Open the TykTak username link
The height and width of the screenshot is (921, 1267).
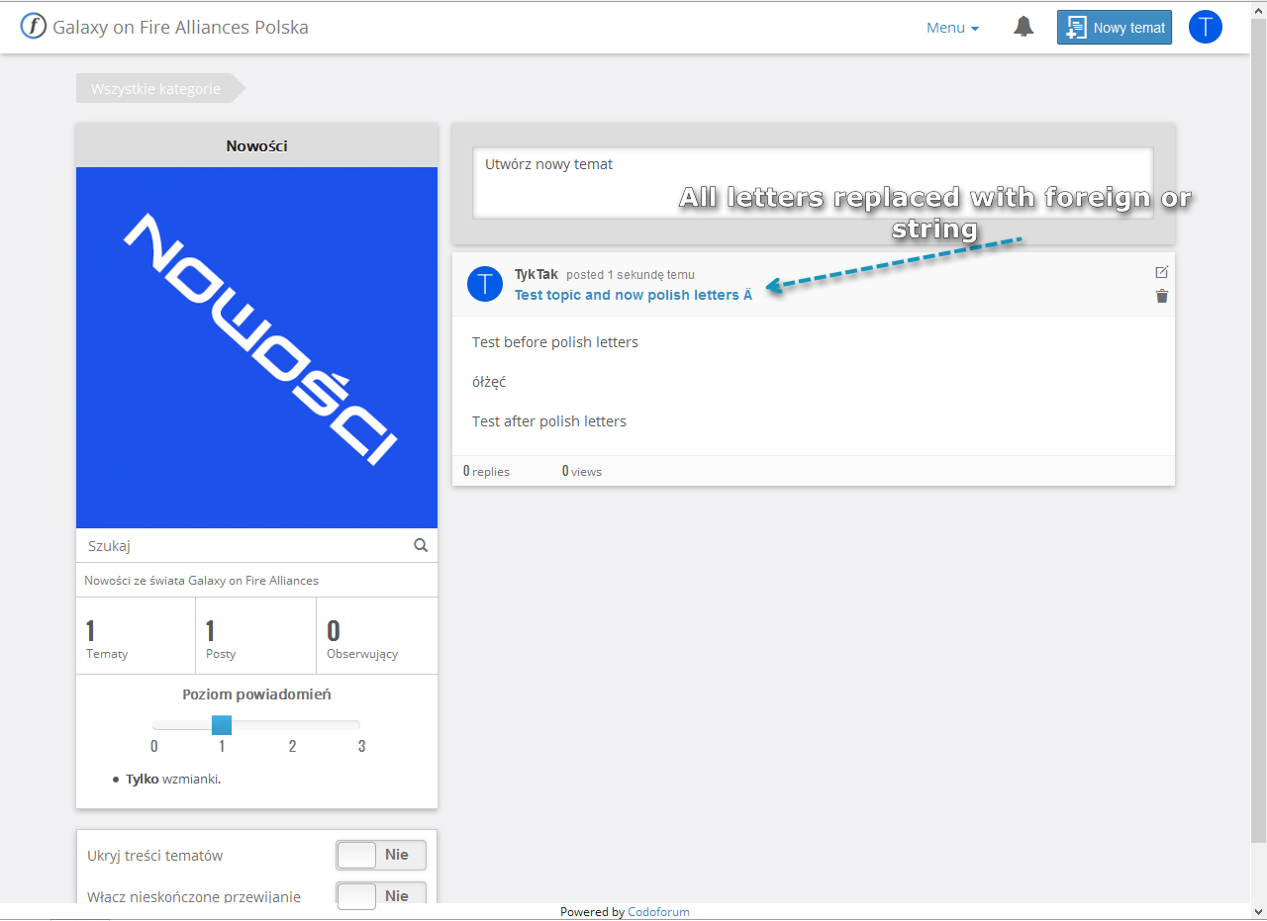[x=536, y=274]
